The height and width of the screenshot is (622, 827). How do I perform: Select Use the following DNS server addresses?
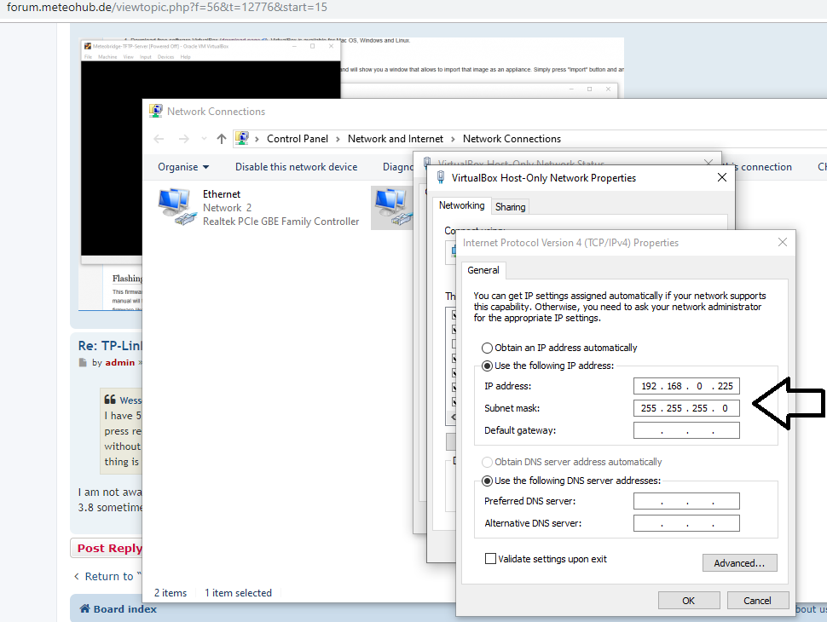point(488,481)
